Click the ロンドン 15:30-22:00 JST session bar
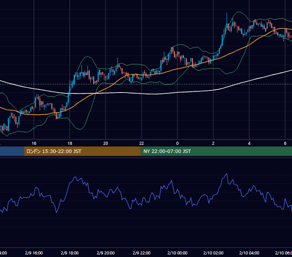 pos(82,151)
